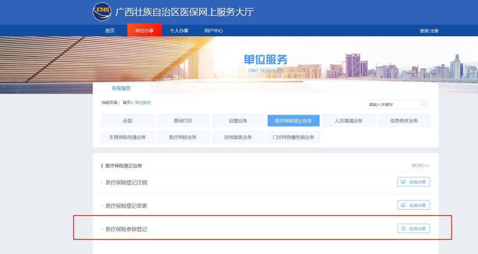Viewport: 478px width, 254px height.
Task: Click the MORE>> link
Action: pos(420,165)
